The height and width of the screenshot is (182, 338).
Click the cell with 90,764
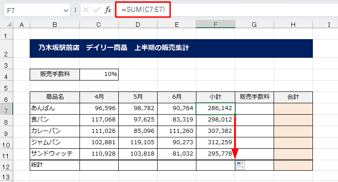click(x=177, y=109)
